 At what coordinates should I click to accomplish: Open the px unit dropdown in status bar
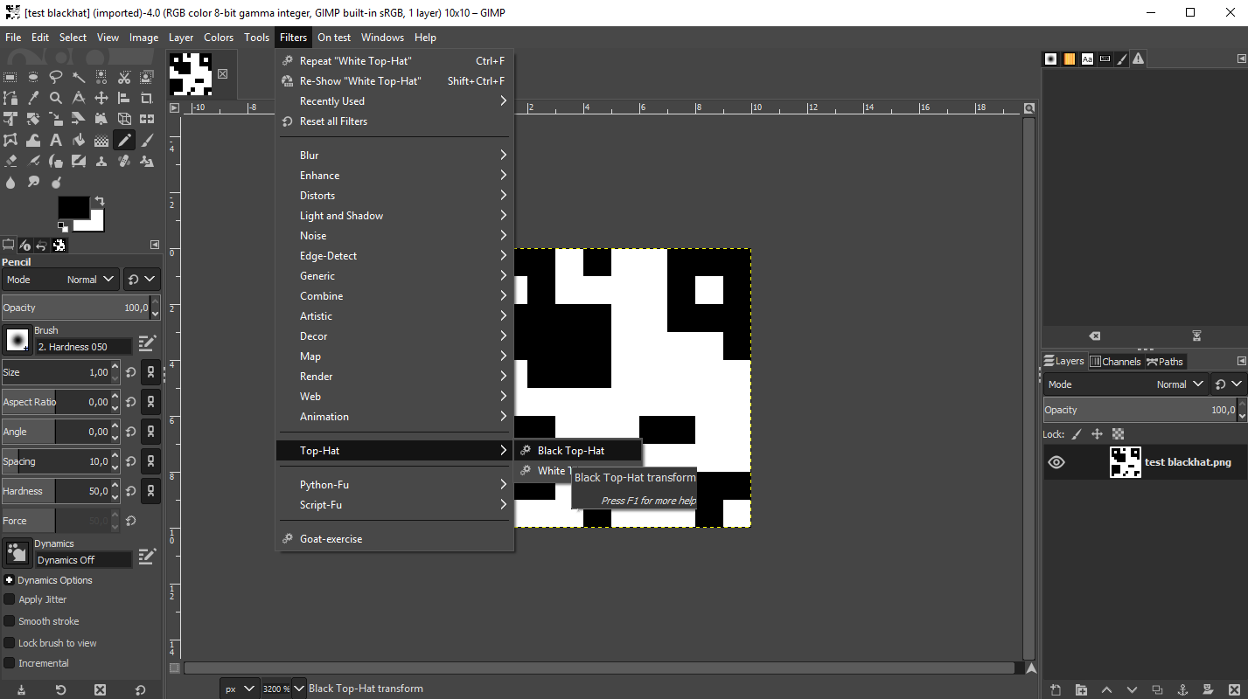point(241,689)
